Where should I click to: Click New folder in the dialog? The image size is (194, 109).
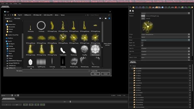[x=17, y=18]
